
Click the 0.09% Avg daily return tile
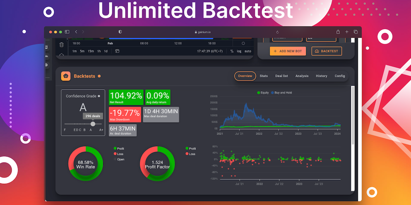tap(158, 97)
